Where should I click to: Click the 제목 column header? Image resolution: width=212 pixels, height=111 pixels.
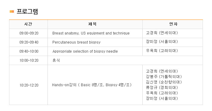[92, 24]
